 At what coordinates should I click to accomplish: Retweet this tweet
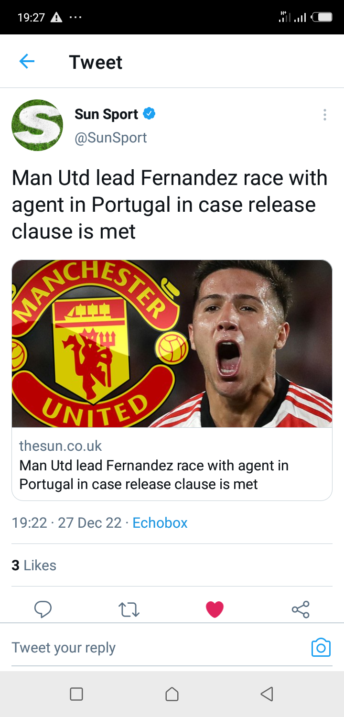[129, 609]
